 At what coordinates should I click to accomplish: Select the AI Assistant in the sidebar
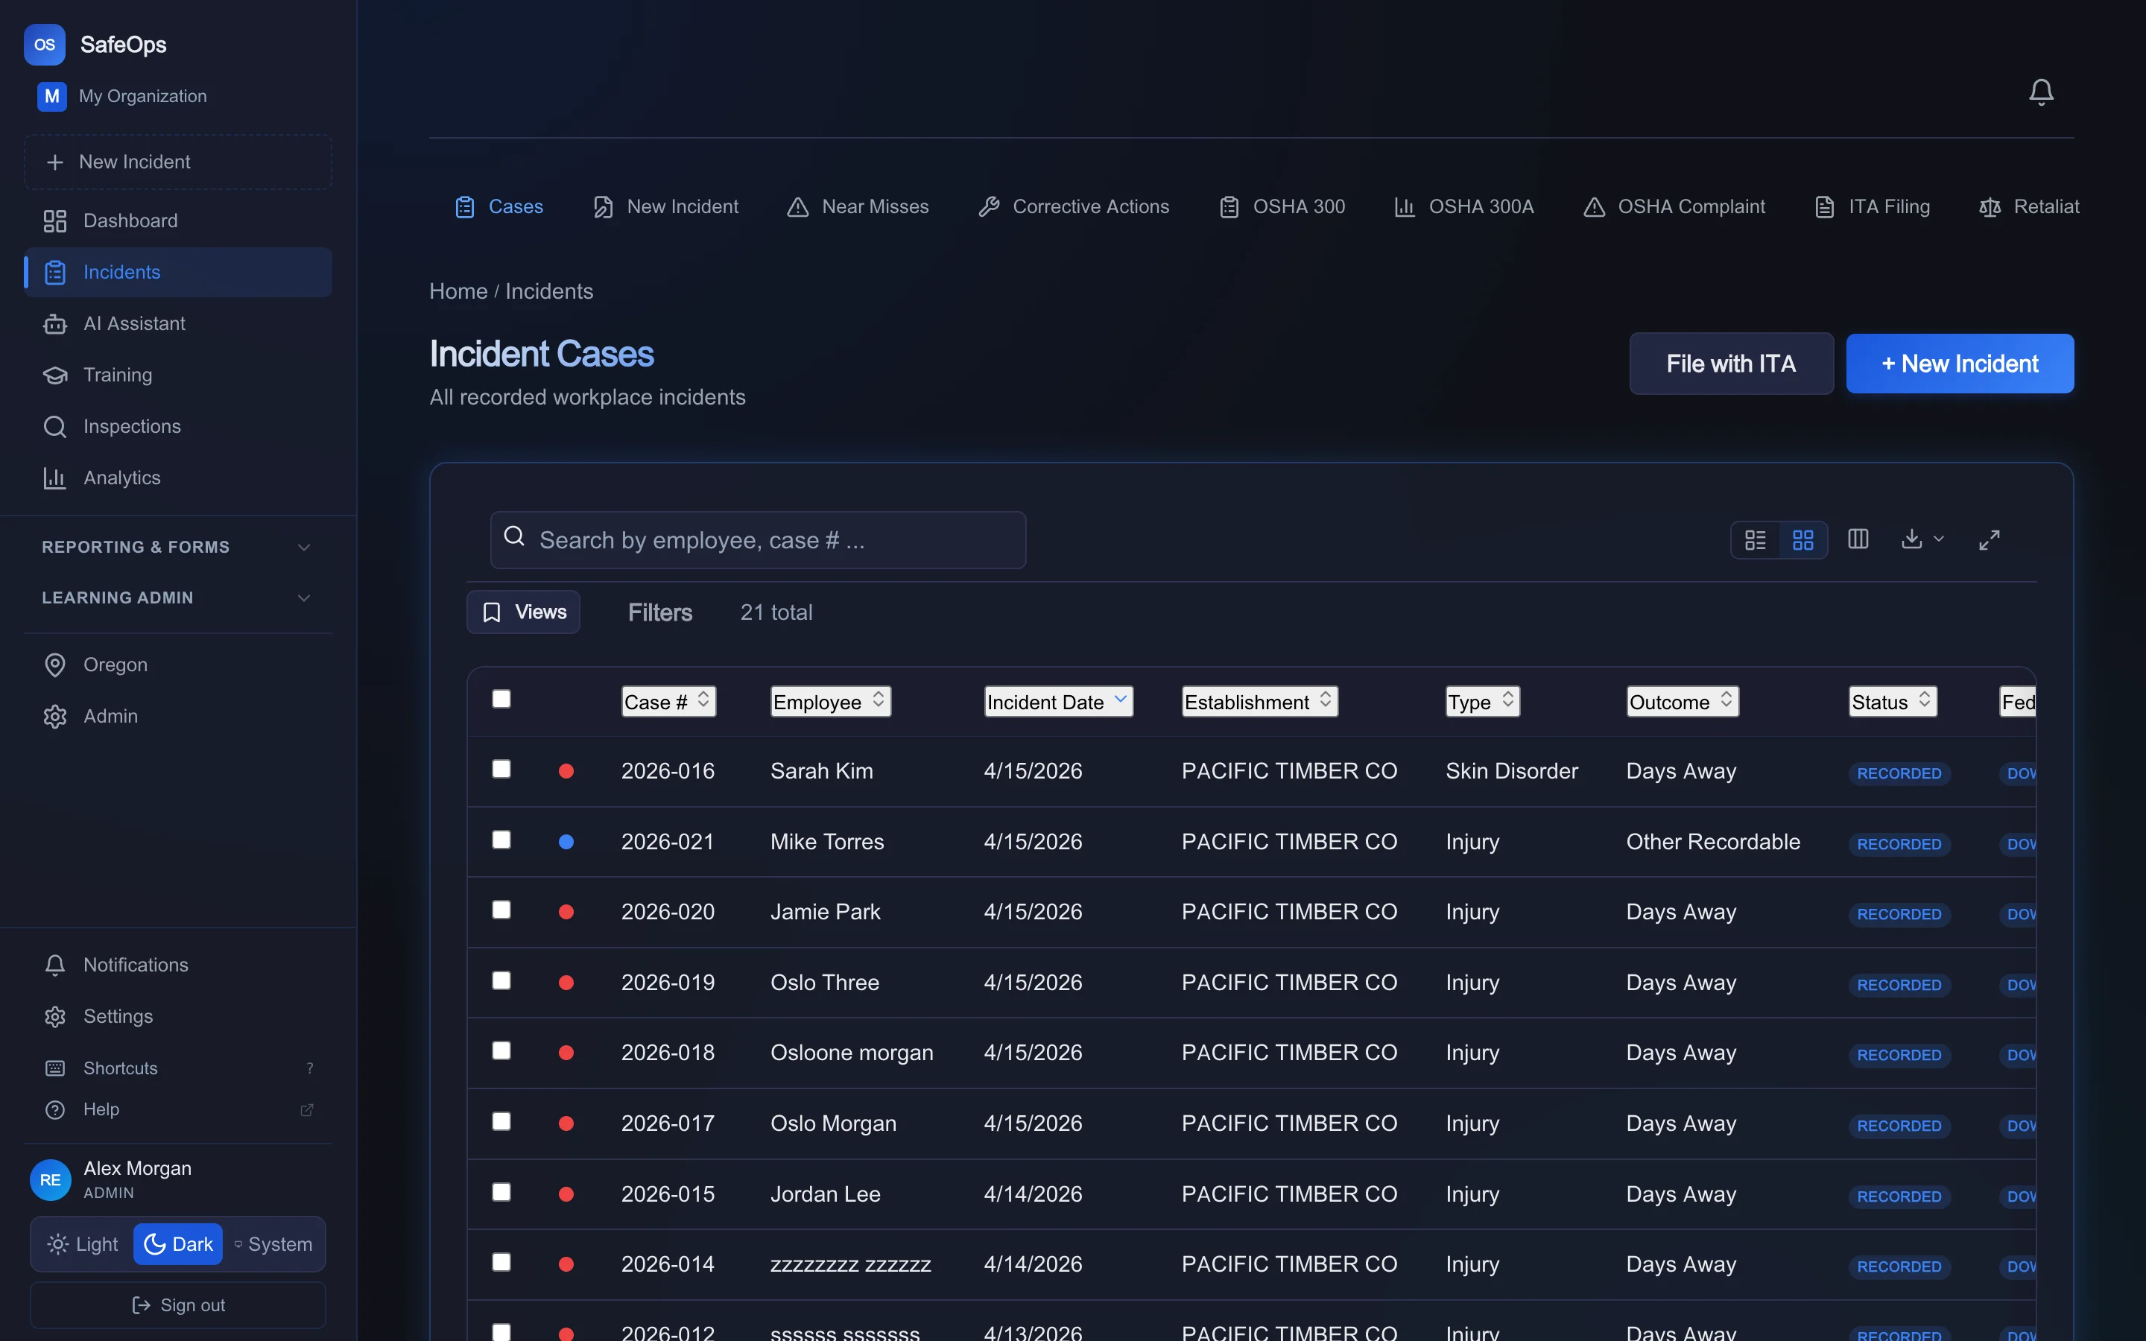coord(134,323)
